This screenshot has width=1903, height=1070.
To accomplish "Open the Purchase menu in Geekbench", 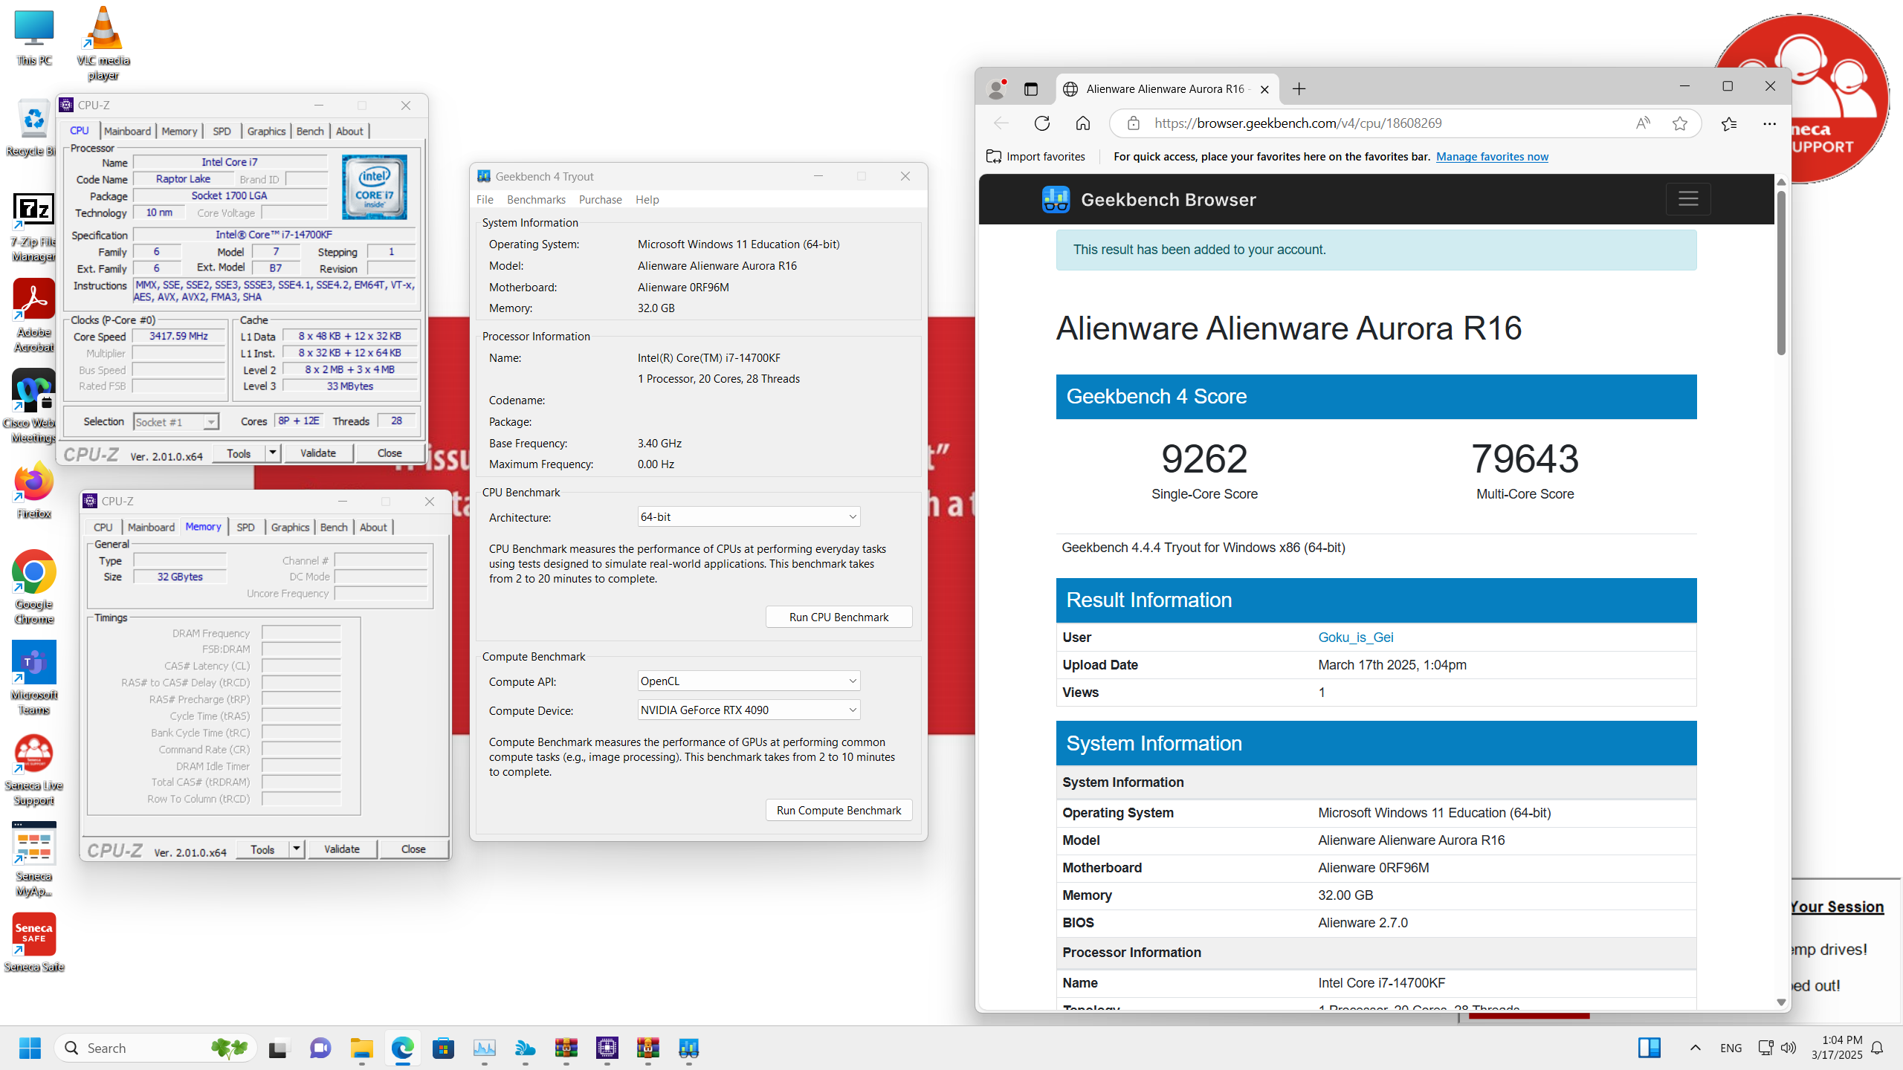I will click(600, 199).
